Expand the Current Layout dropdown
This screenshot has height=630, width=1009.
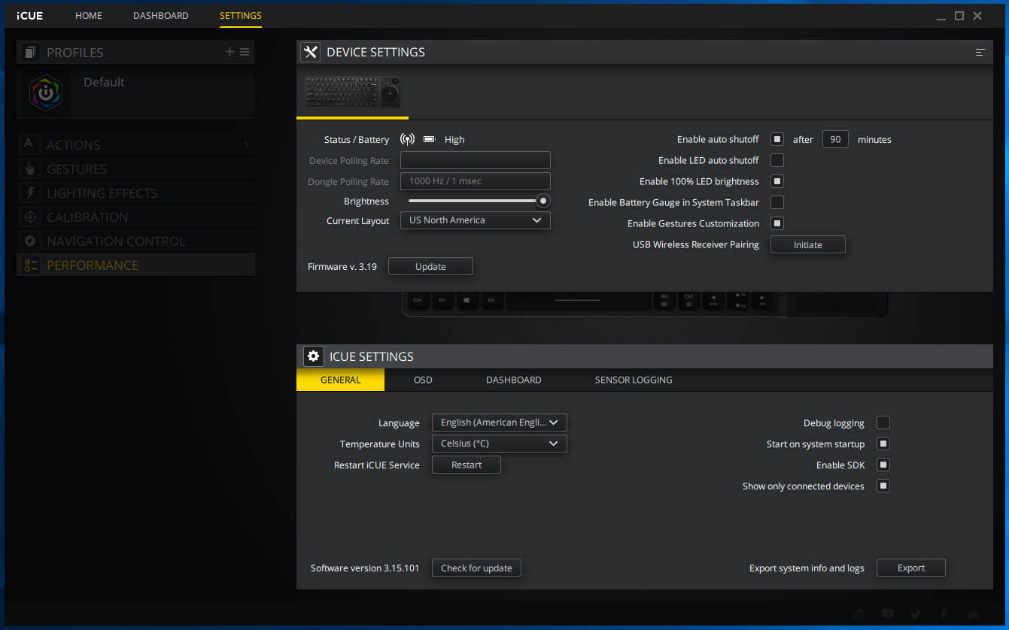[x=476, y=220]
